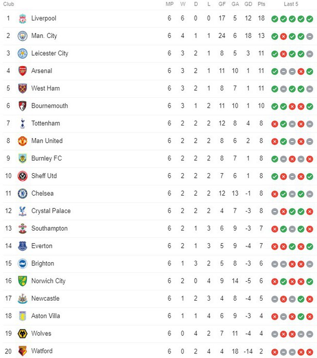This screenshot has height=358, width=317.
Task: Select the GD column header
Action: [248, 4]
